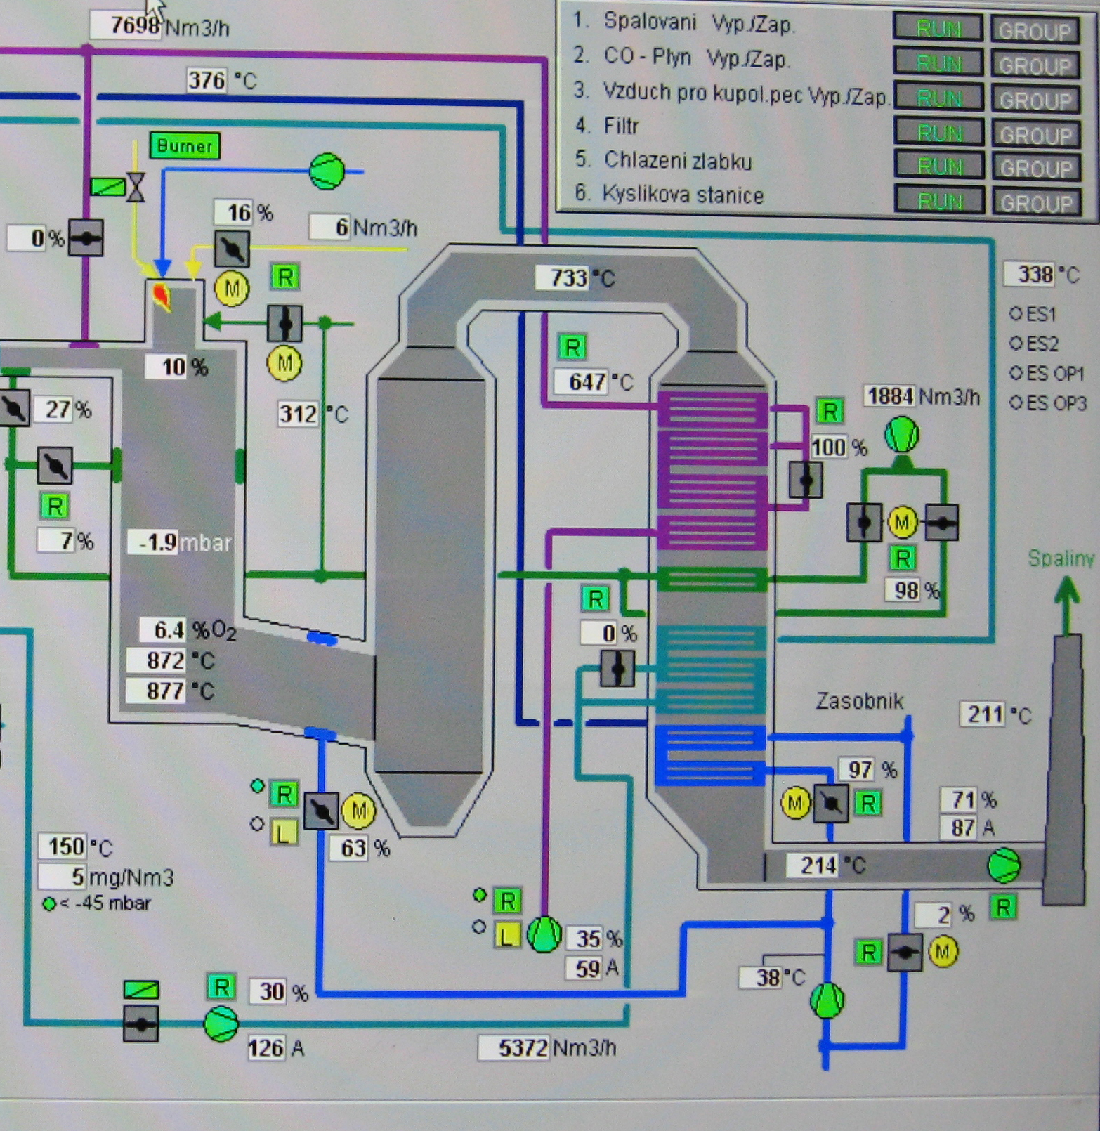
Task: Click the fan icon on the burner air line
Action: pos(327,171)
